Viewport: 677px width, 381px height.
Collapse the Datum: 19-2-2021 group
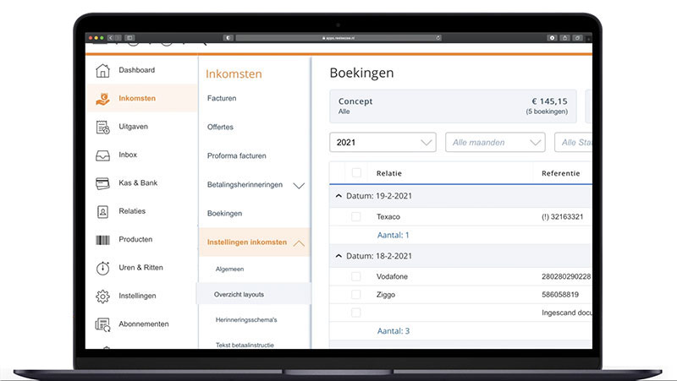339,196
